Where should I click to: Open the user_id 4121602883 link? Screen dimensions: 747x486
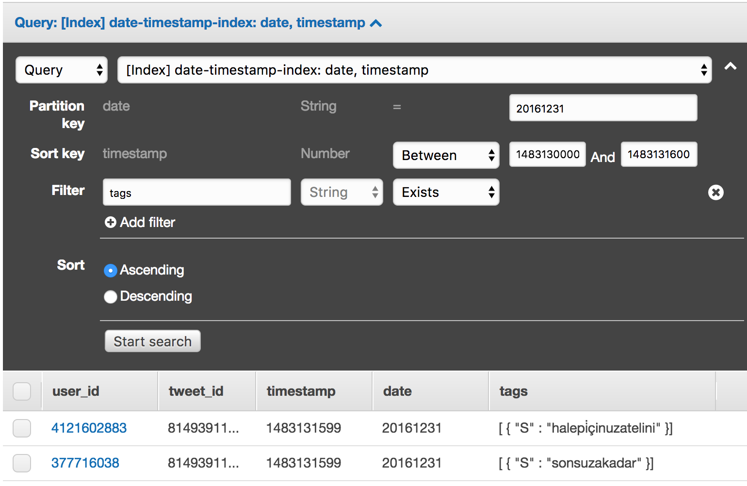[89, 428]
